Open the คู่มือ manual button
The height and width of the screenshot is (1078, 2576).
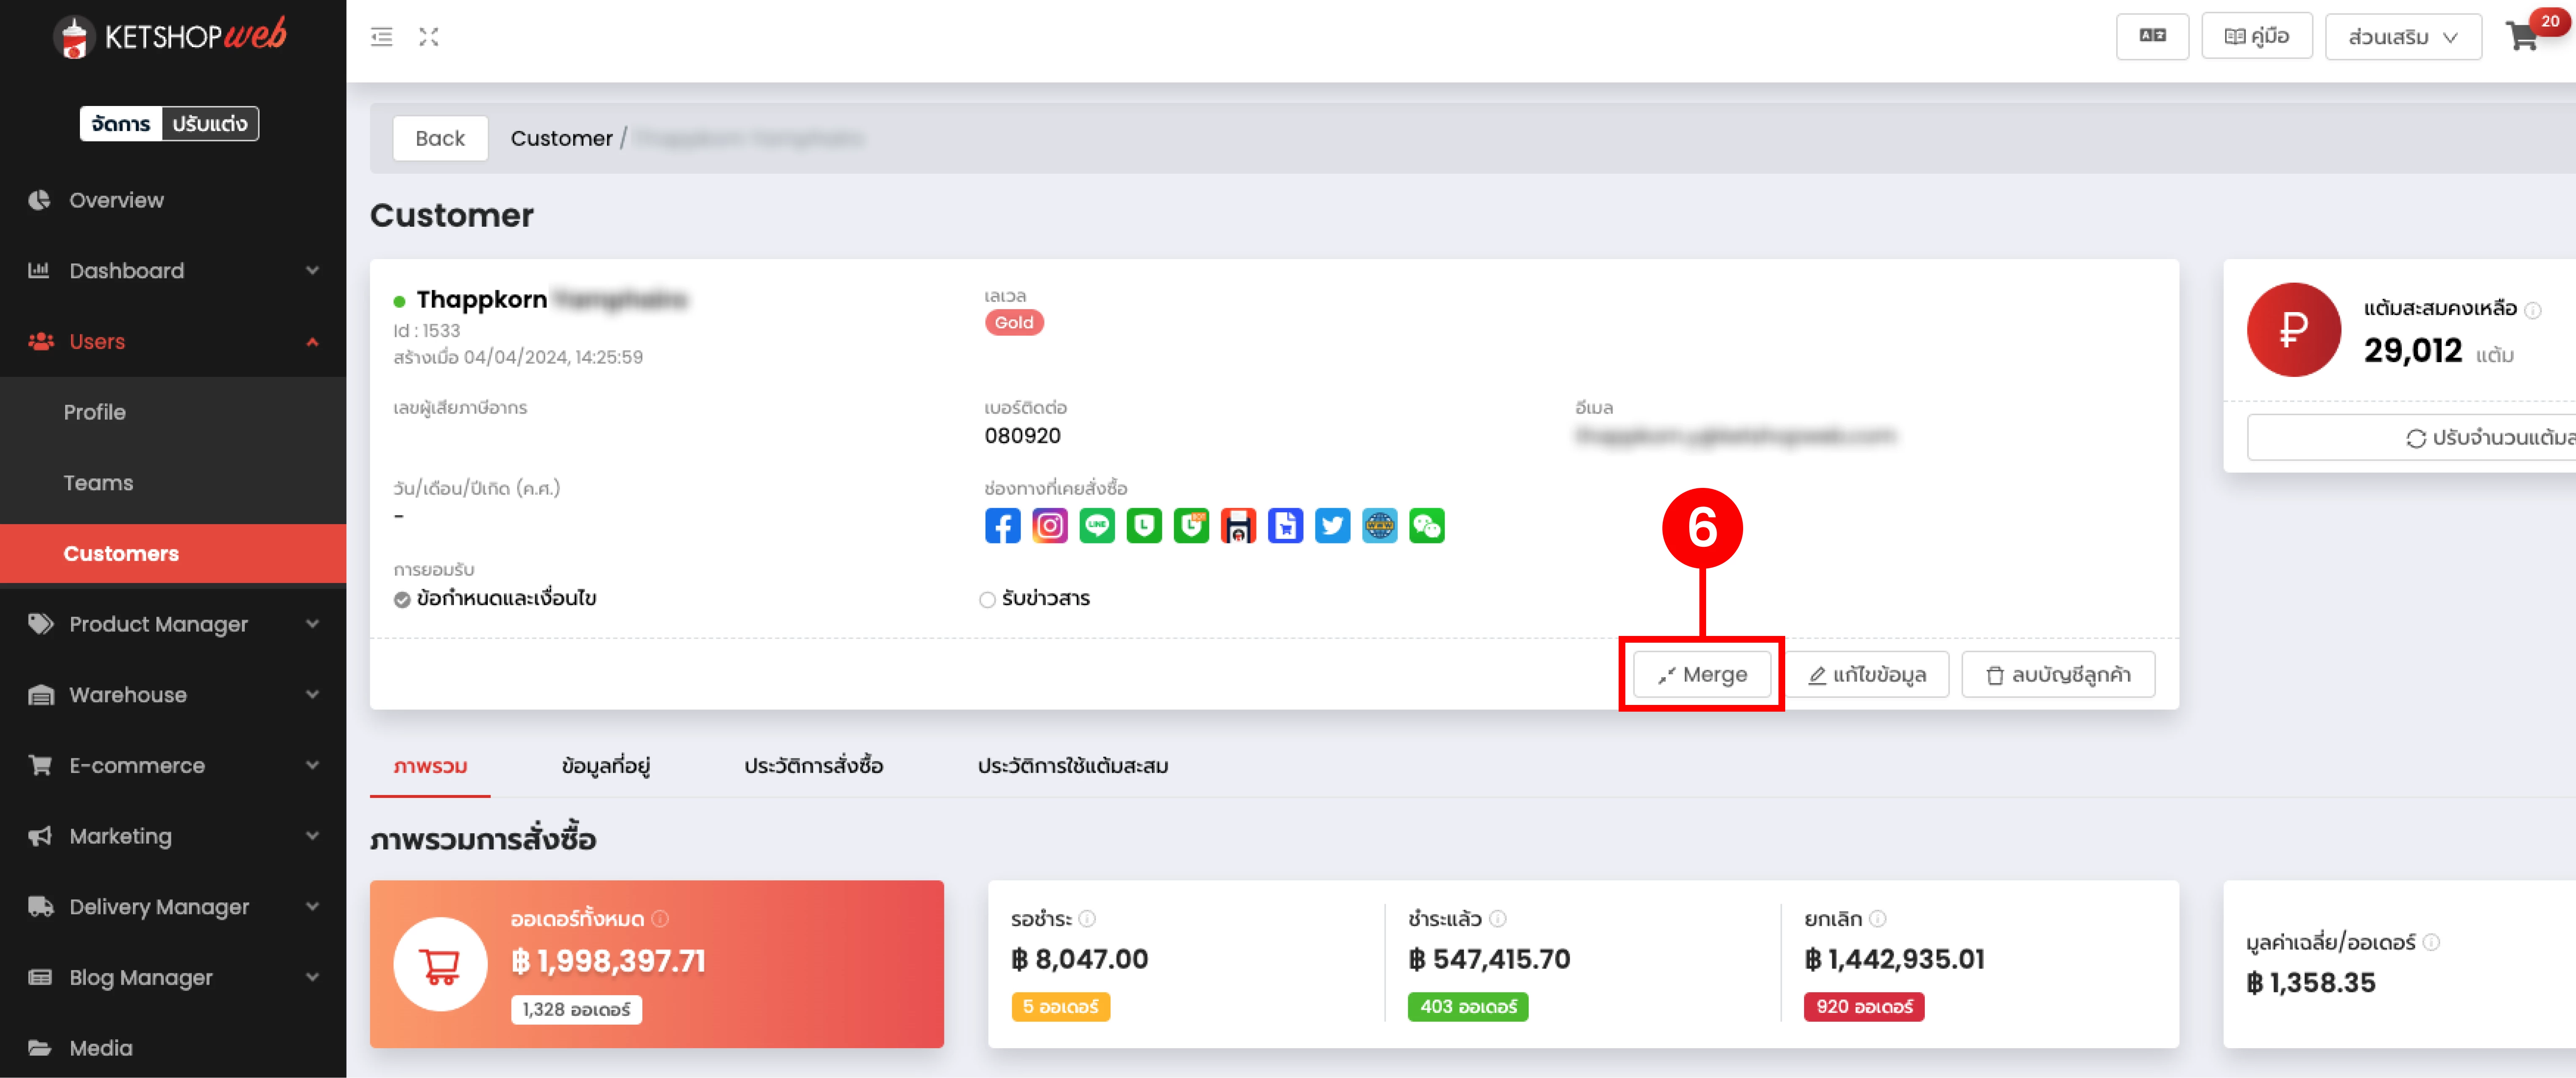[2257, 36]
